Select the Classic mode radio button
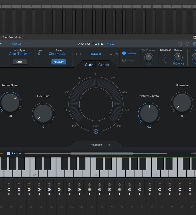 tap(124, 61)
